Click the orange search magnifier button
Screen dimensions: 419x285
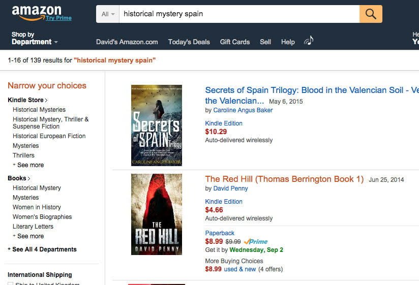click(371, 14)
